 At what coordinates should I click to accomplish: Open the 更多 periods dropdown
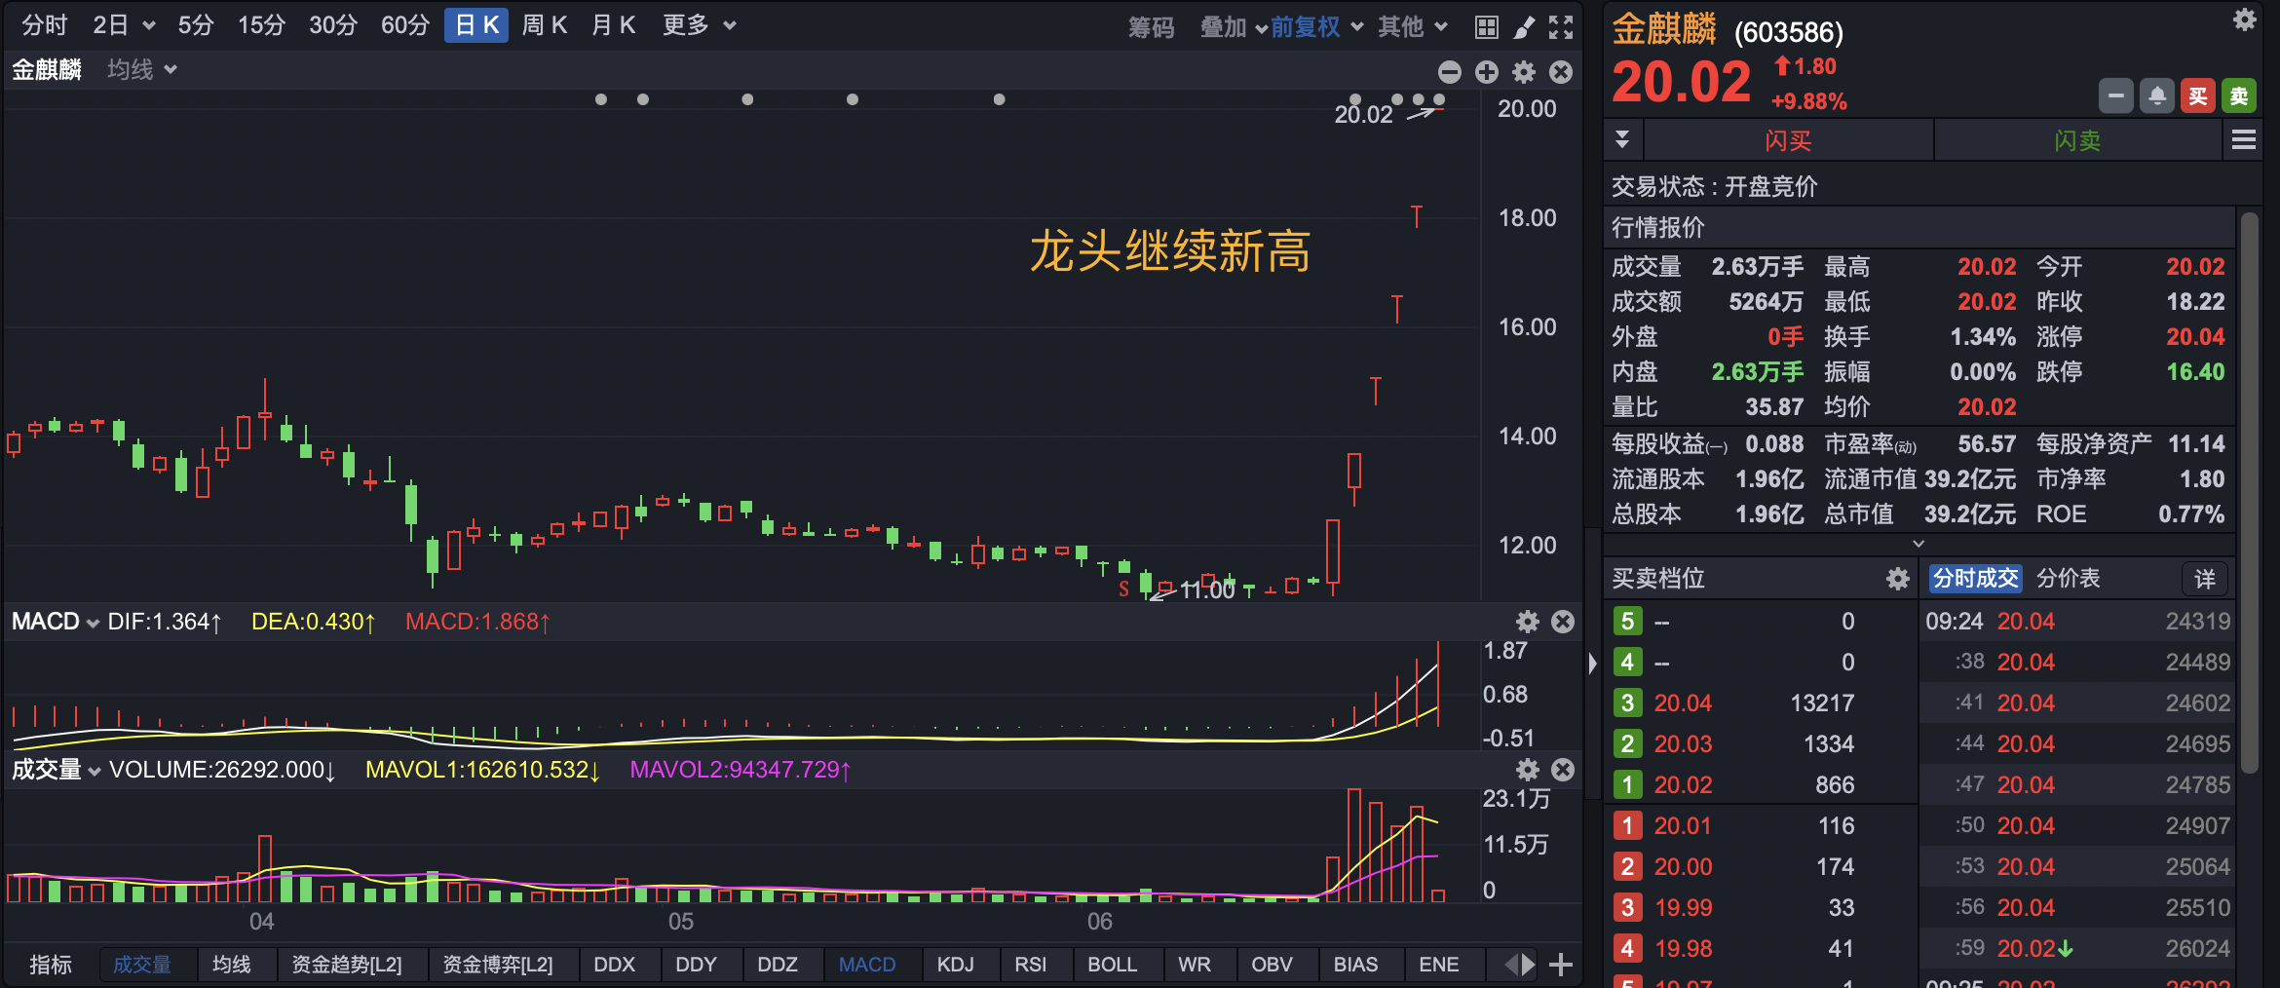[699, 25]
